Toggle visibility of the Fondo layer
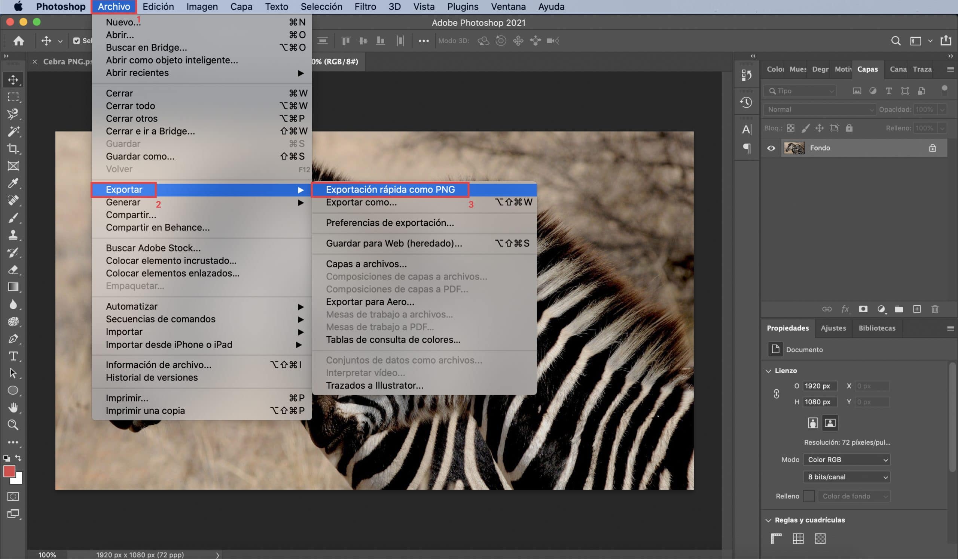The width and height of the screenshot is (958, 559). point(771,148)
